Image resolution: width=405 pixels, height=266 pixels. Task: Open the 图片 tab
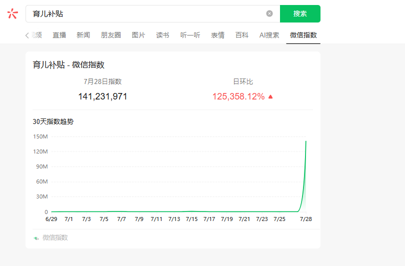coord(138,35)
